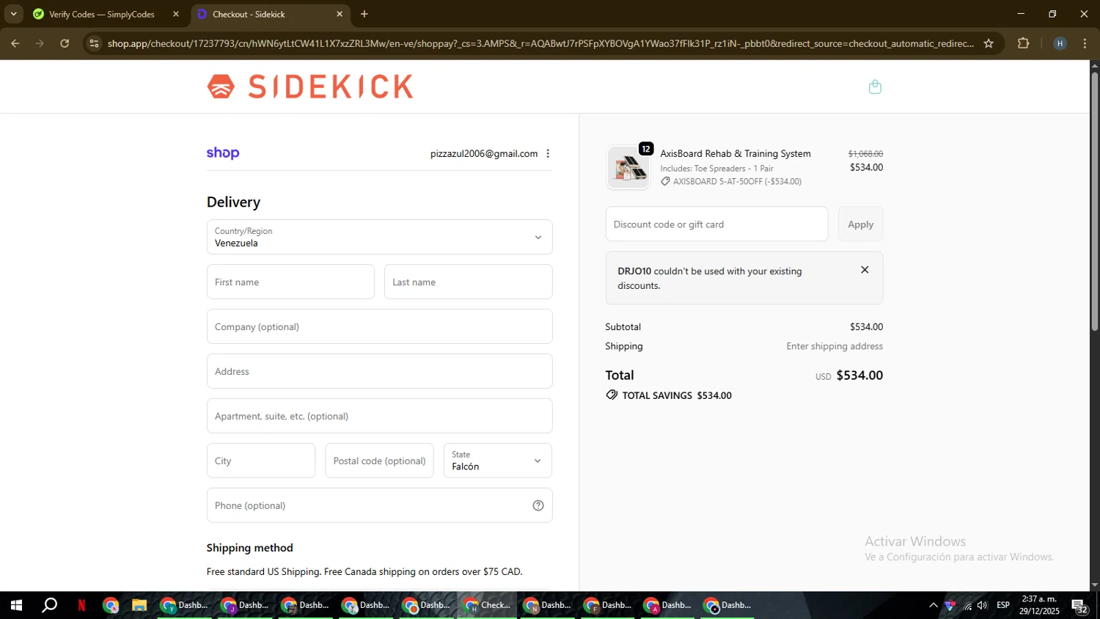
Task: Go back to the previous page
Action: coord(15,43)
